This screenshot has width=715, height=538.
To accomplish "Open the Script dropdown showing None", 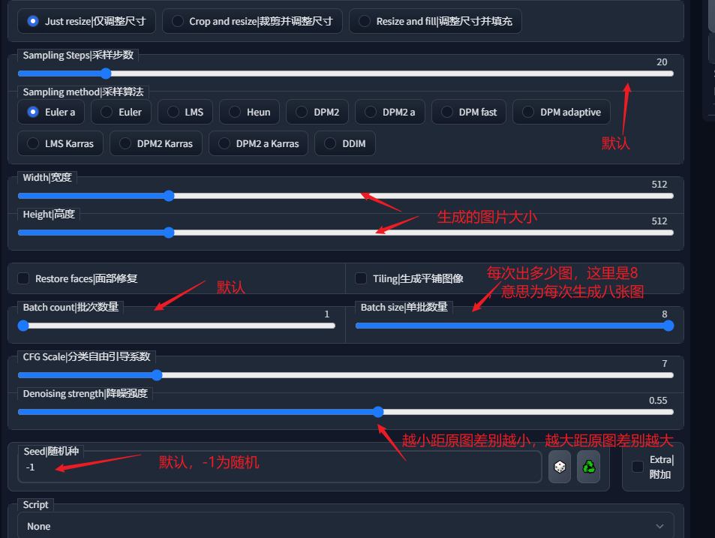I will tap(345, 526).
